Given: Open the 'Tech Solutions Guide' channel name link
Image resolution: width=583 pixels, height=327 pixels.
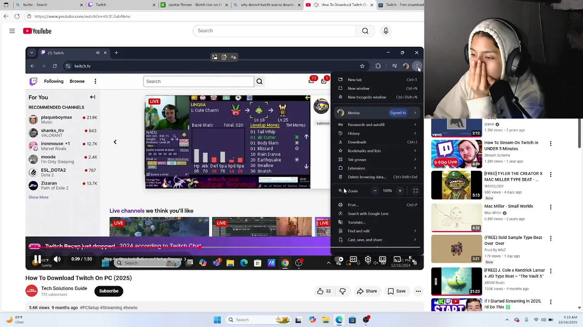Looking at the screenshot, I should click(x=64, y=288).
